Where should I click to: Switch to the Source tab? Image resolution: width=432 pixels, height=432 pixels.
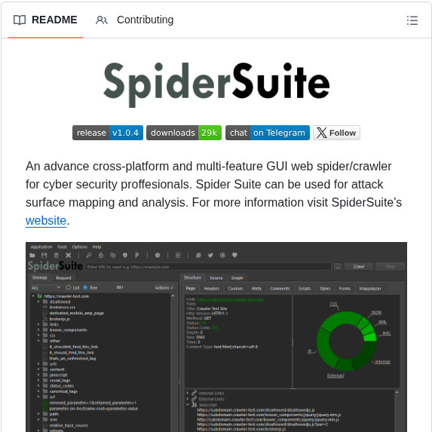click(x=216, y=277)
